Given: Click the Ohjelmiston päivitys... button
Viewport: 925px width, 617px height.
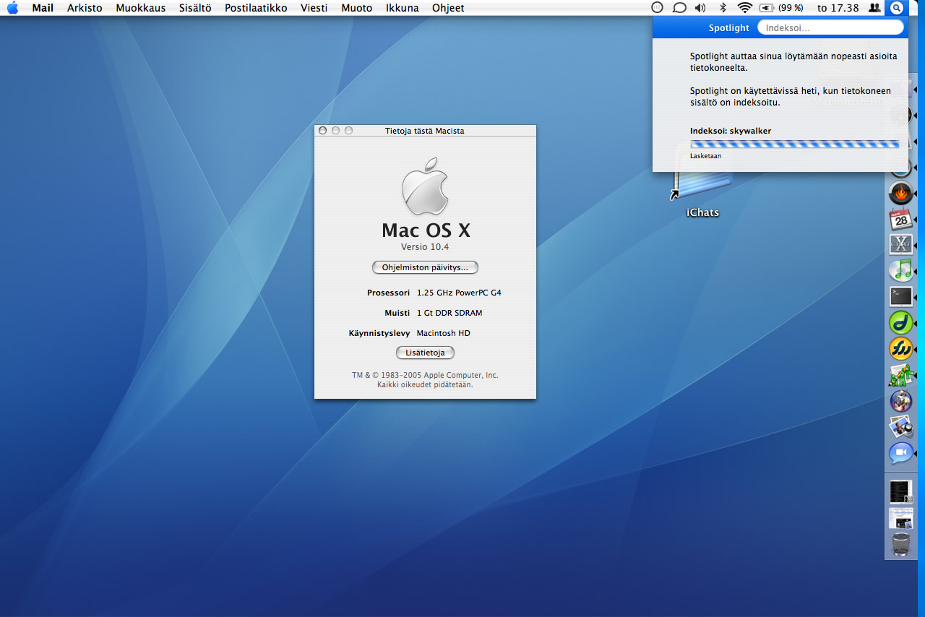Looking at the screenshot, I should [x=425, y=267].
